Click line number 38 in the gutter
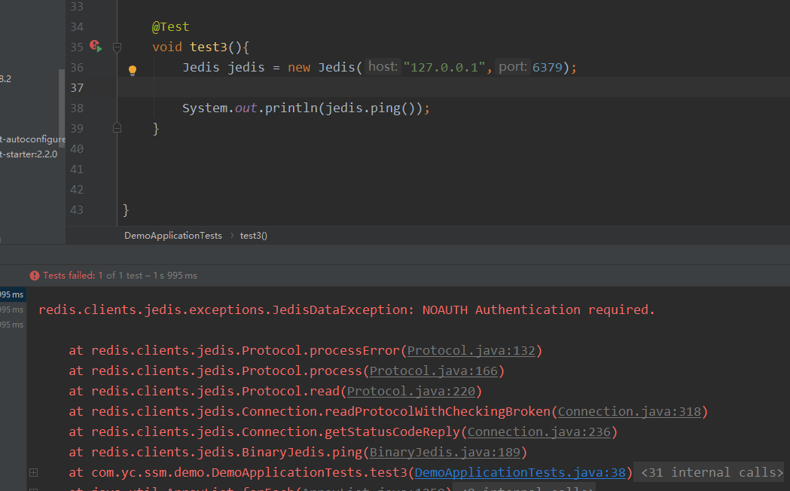 pyautogui.click(x=76, y=108)
